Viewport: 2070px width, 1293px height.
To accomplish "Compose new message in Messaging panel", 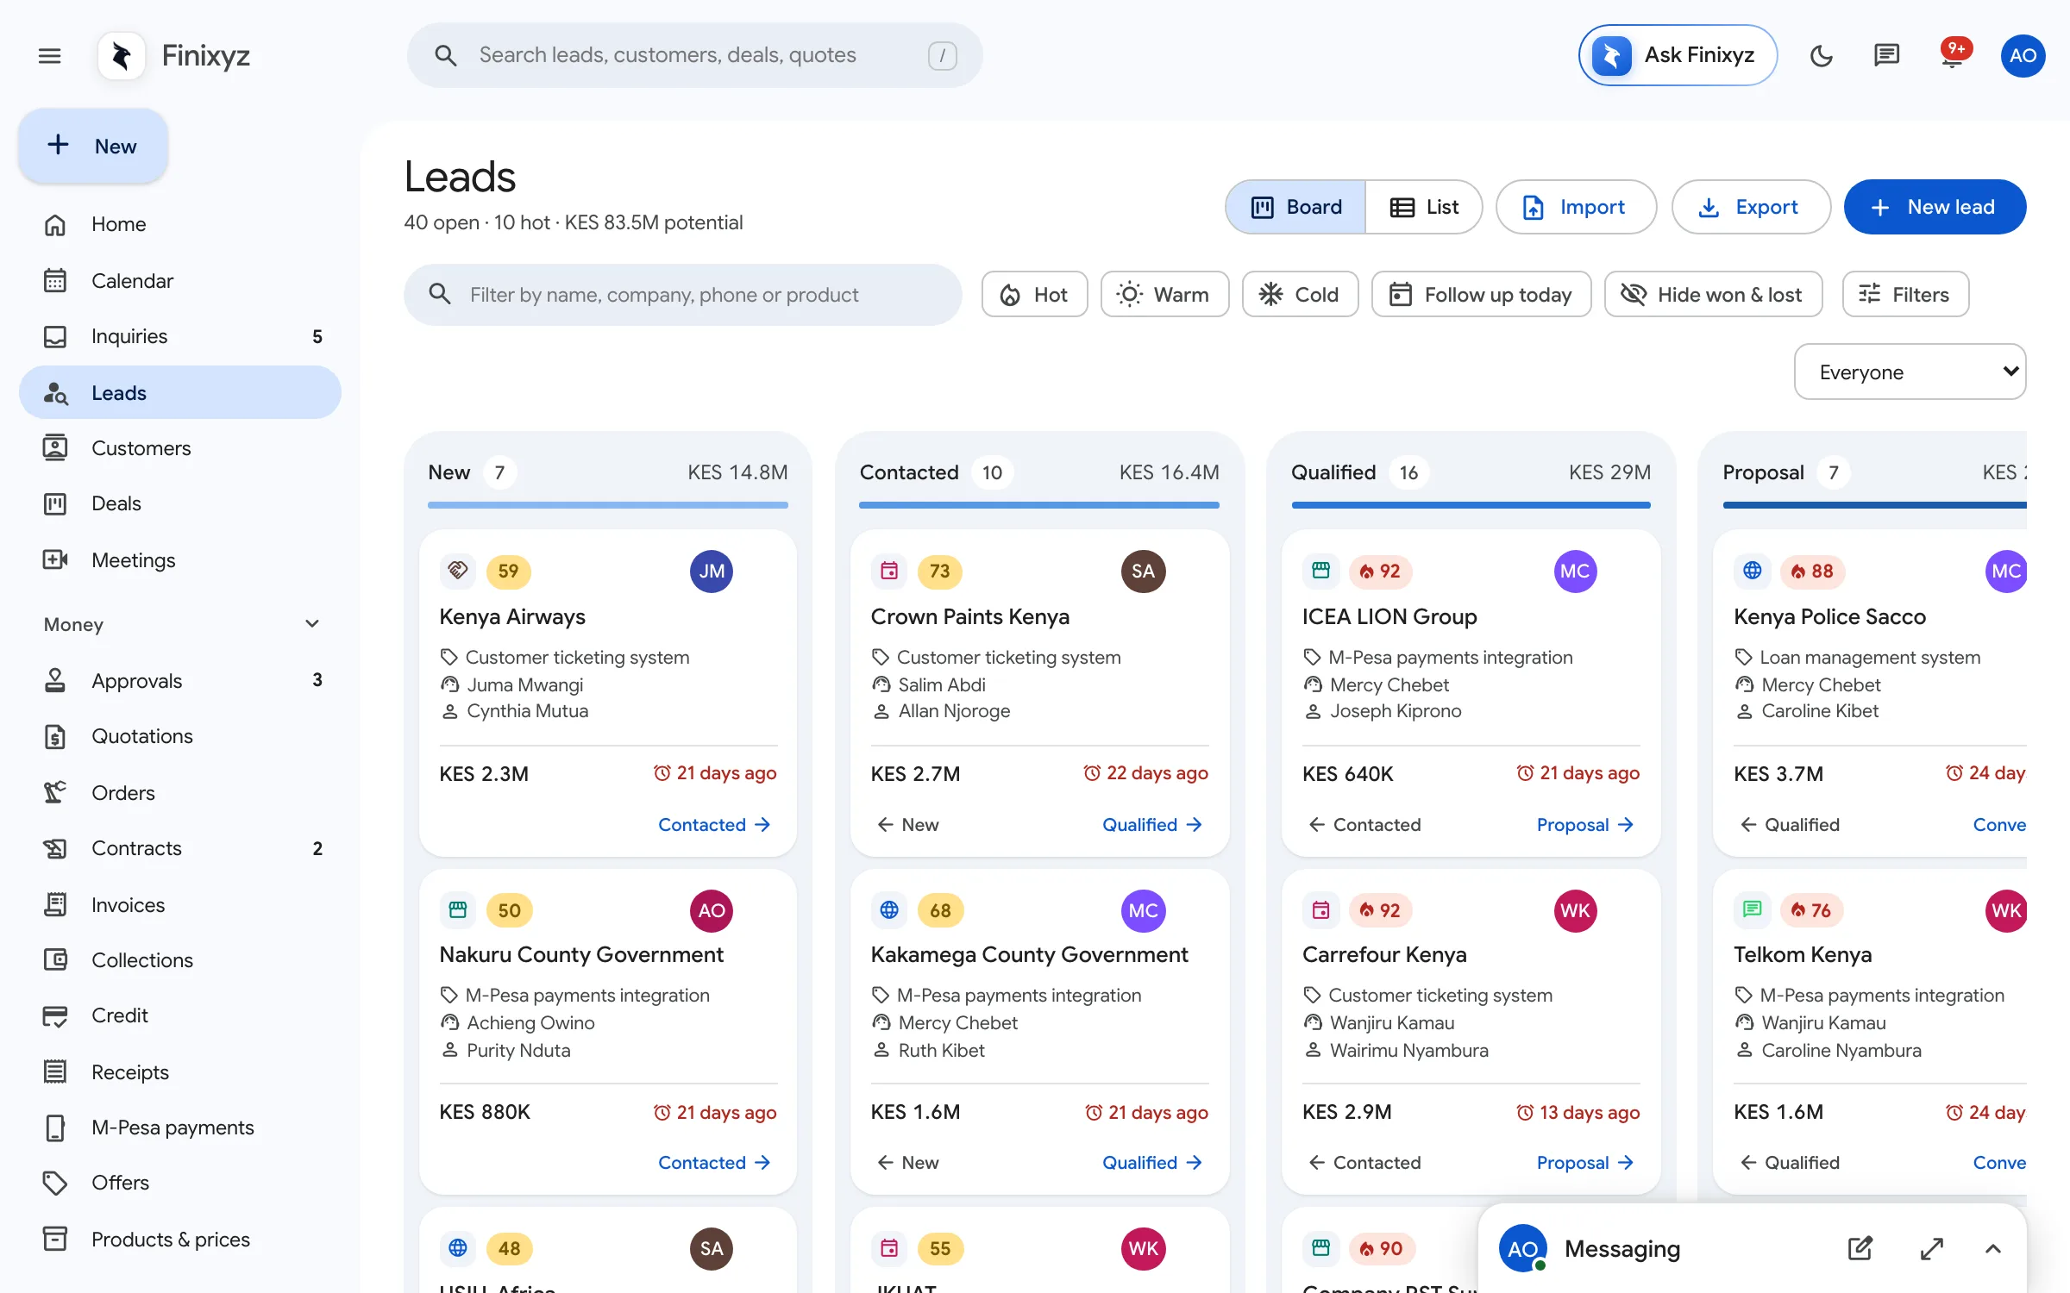I will [1860, 1248].
